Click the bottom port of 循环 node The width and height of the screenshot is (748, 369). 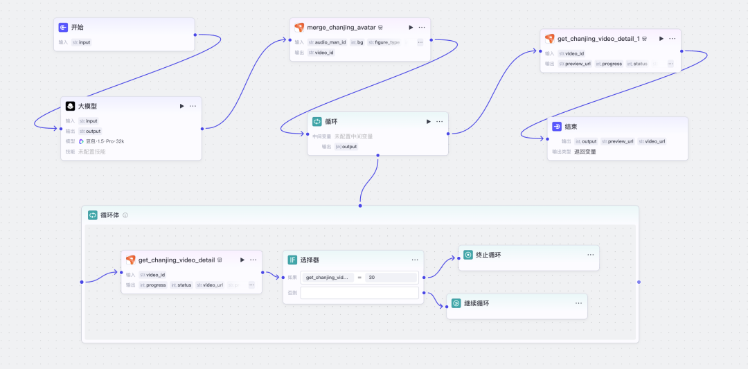coord(378,155)
